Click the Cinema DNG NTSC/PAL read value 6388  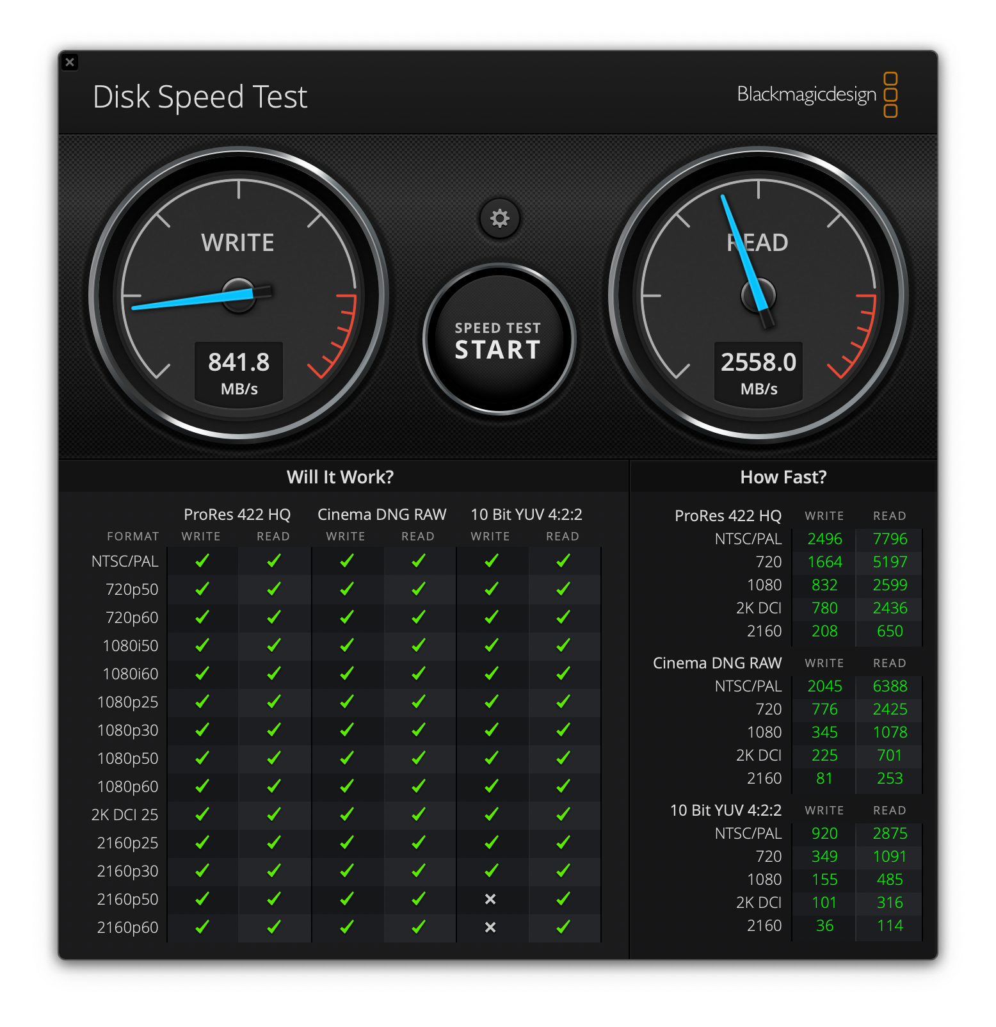[890, 686]
